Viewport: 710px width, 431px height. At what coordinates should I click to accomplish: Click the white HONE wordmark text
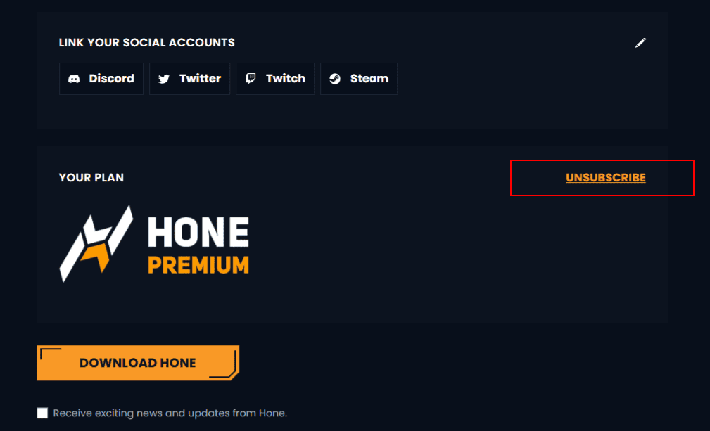(x=198, y=232)
